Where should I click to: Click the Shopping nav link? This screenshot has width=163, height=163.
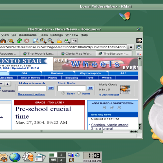72,78
